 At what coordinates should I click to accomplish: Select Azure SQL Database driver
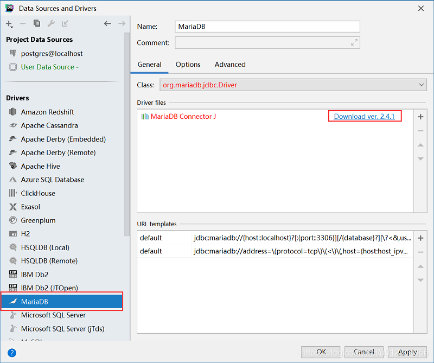point(53,180)
